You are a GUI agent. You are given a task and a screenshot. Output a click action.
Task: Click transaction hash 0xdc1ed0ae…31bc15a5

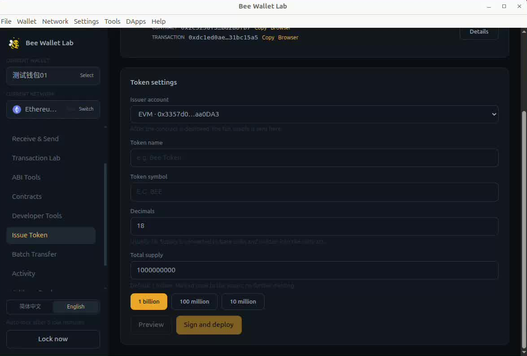tap(223, 38)
